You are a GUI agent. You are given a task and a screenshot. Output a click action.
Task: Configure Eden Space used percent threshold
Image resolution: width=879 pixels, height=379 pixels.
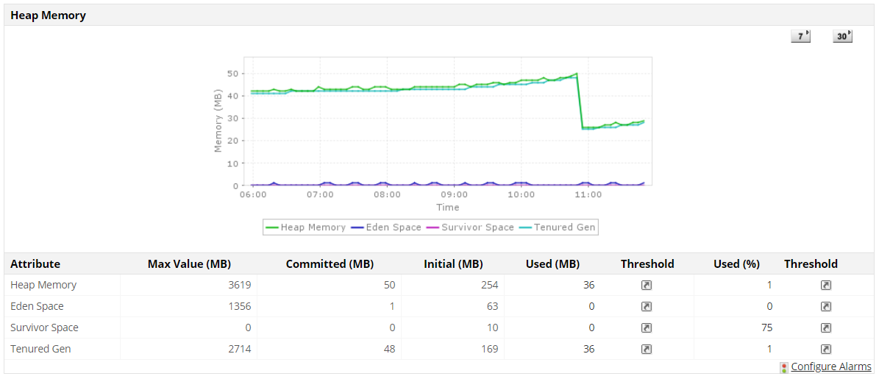826,307
